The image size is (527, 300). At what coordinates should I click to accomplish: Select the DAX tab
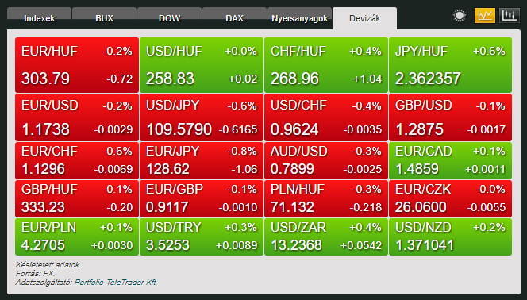pos(235,18)
